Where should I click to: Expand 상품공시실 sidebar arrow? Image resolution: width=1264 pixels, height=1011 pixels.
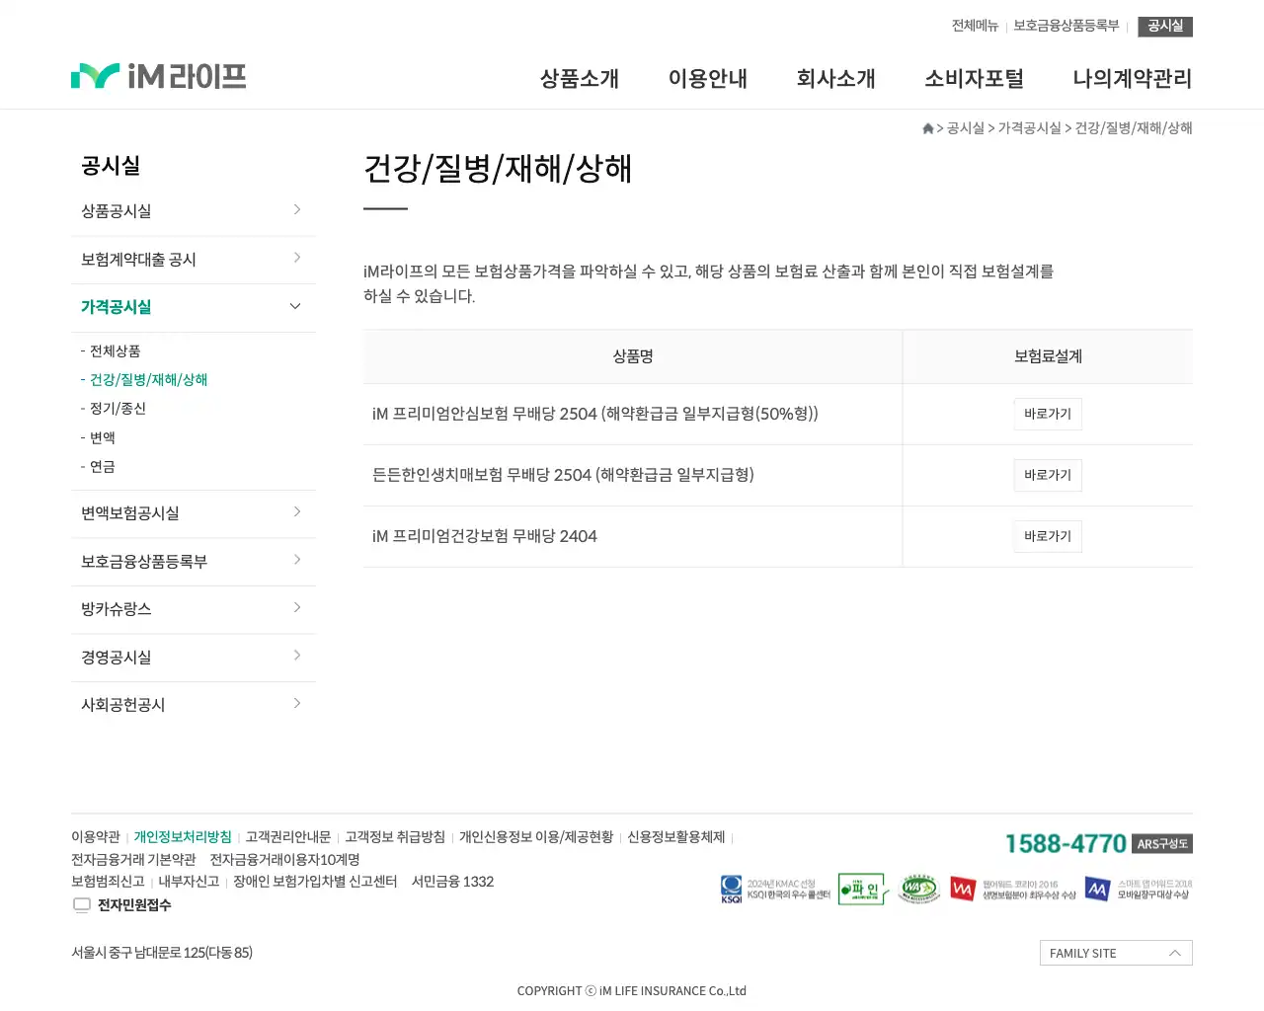[x=297, y=209]
